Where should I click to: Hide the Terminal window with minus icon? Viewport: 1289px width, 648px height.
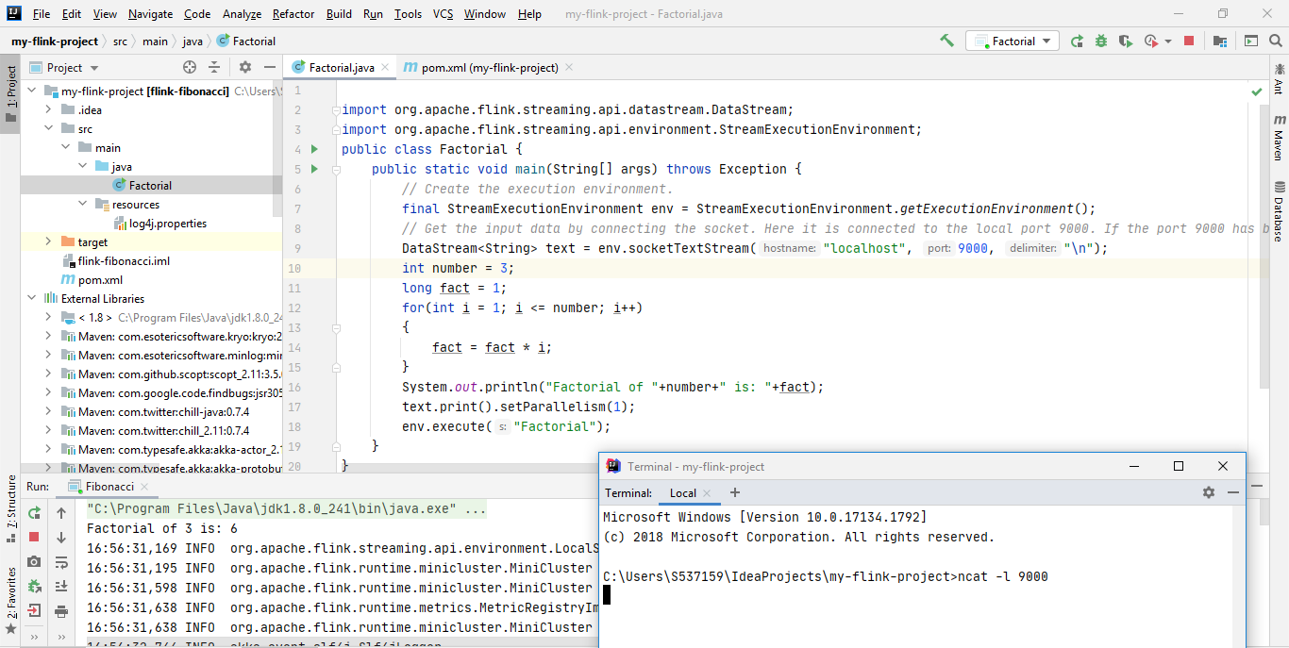tap(1232, 492)
